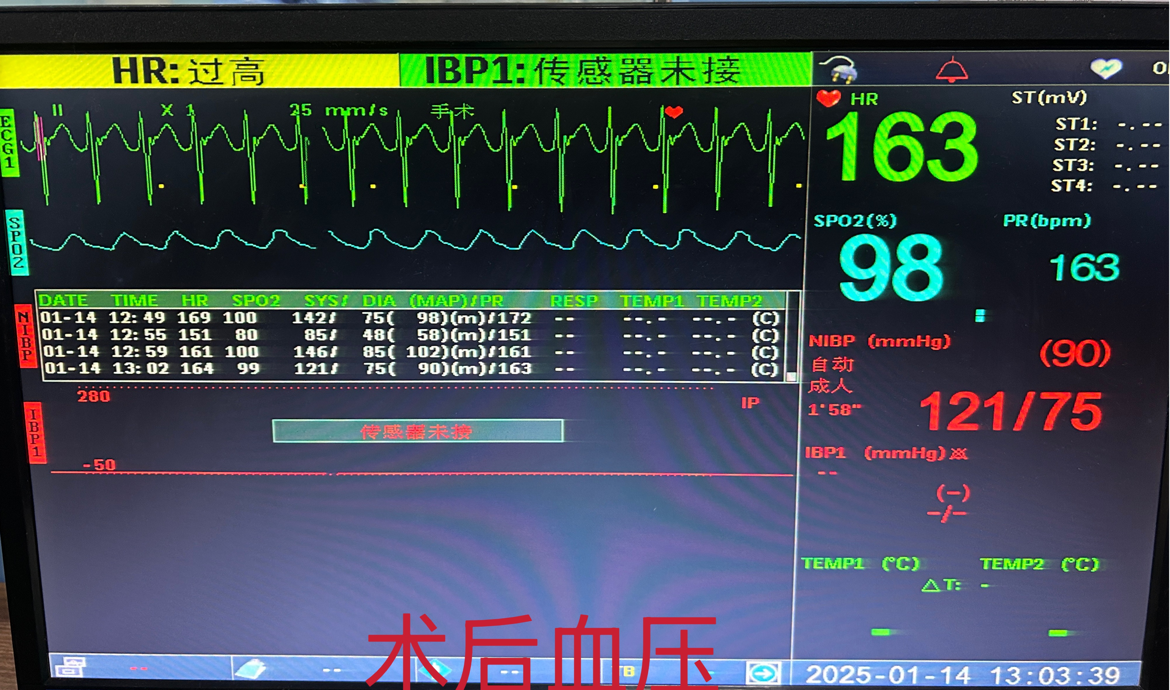The height and width of the screenshot is (690, 1170).
Task: Select the ST3 reading
Action: click(1106, 166)
